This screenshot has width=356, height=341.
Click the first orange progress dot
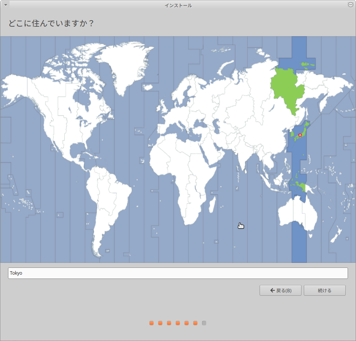(x=151, y=323)
